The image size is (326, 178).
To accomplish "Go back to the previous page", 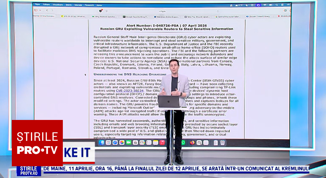I will [47, 10].
